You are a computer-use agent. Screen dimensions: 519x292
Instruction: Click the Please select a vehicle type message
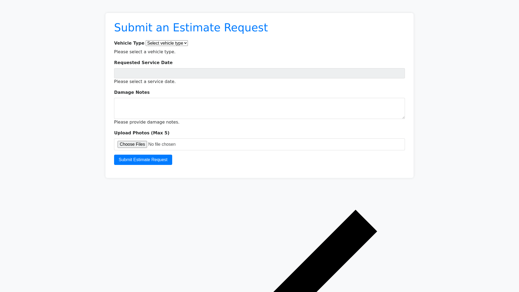pyautogui.click(x=145, y=52)
